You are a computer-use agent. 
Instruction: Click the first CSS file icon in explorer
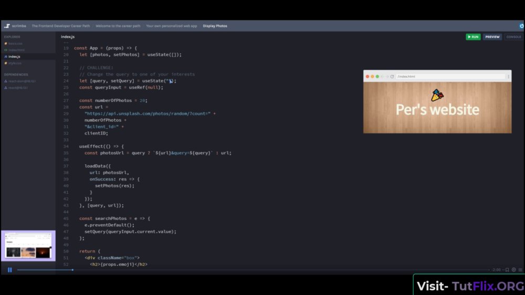pyautogui.click(x=6, y=44)
